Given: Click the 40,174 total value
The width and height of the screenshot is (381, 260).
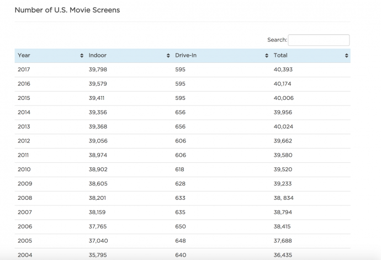Looking at the screenshot, I should pyautogui.click(x=284, y=84).
